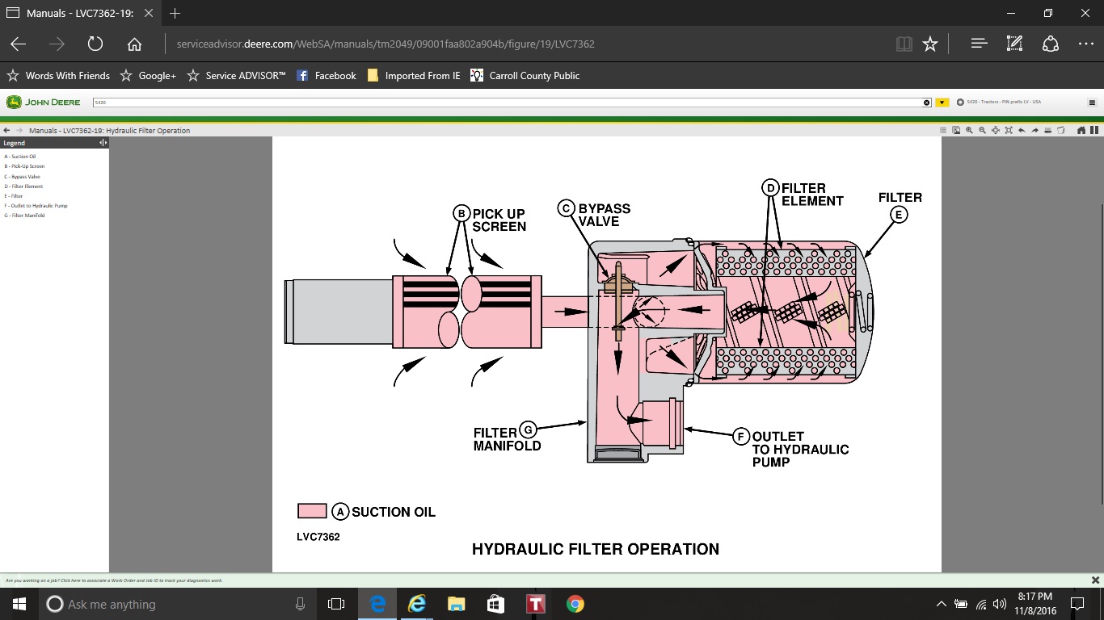This screenshot has height=620, width=1104.
Task: Fit the figure to the window
Action: (1009, 130)
